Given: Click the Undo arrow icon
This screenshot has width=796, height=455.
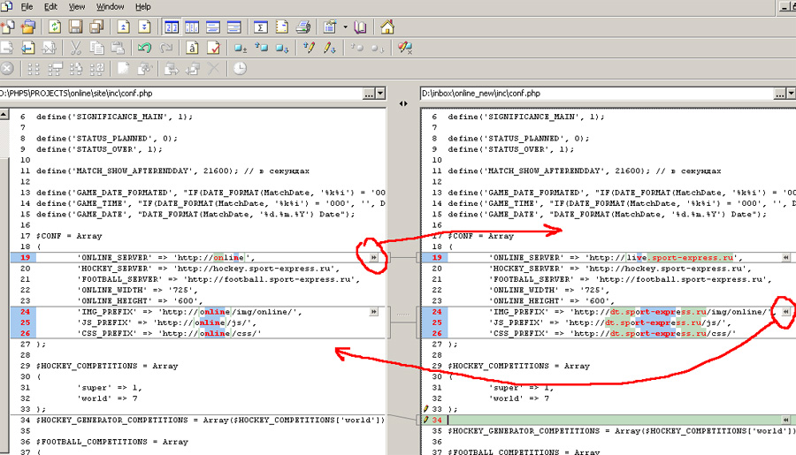Looking at the screenshot, I should (x=144, y=48).
